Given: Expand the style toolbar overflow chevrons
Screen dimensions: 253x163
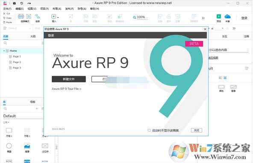Looking at the screenshot, I should coord(234,28).
